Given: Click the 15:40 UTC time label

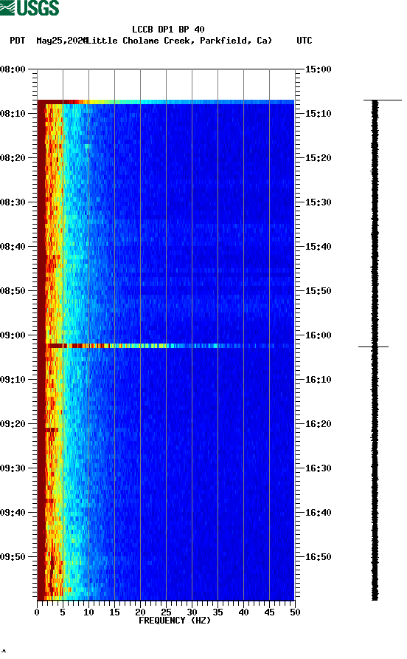Looking at the screenshot, I should click(318, 247).
